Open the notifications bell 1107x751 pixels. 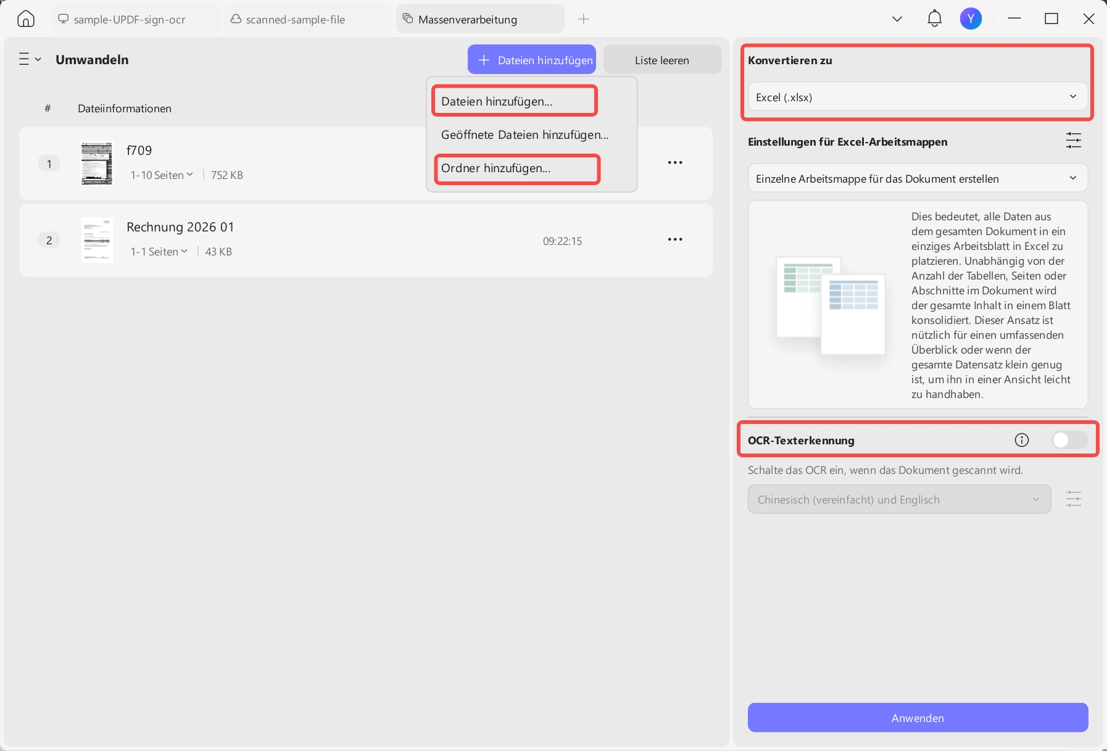(x=934, y=19)
